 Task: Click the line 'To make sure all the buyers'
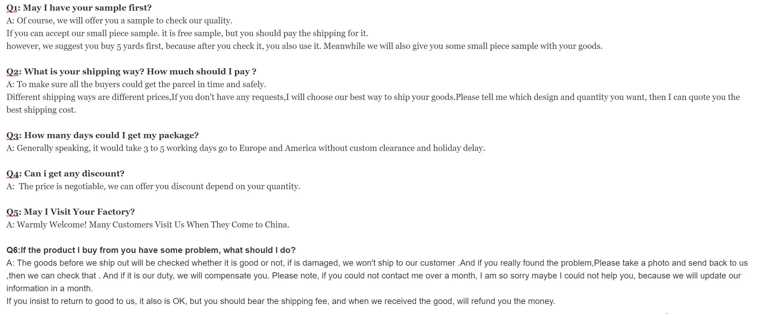tap(136, 84)
